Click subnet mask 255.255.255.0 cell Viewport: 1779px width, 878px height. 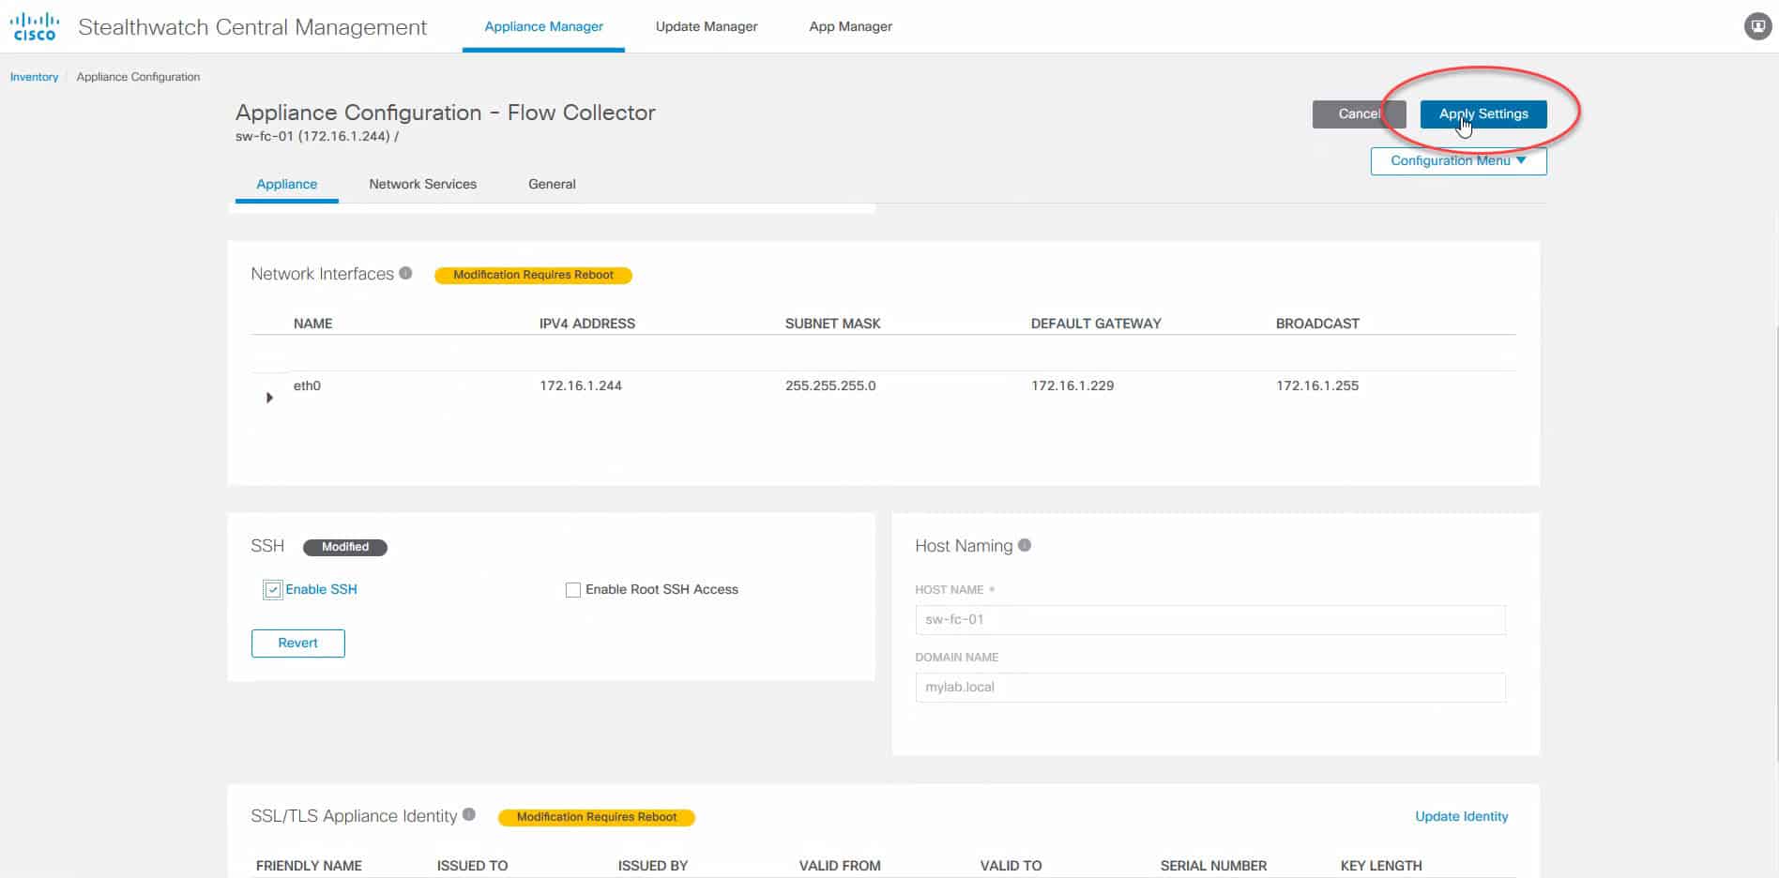[830, 386]
